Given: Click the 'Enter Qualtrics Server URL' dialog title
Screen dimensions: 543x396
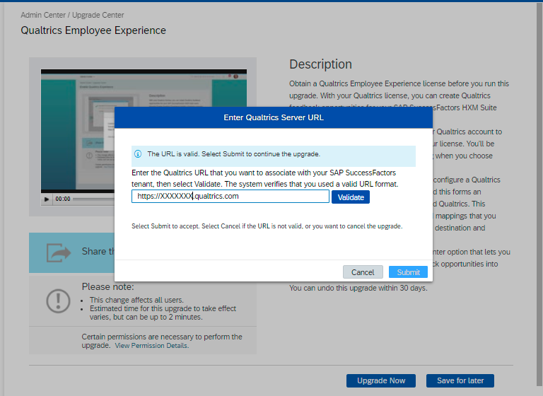Looking at the screenshot, I should pos(274,117).
